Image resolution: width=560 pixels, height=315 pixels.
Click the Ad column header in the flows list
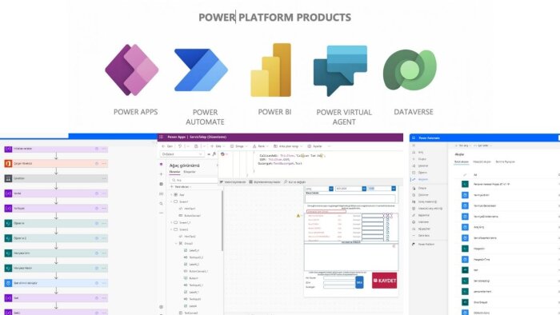475,175
